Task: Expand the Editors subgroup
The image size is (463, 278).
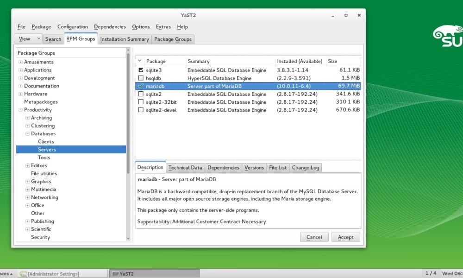Action: click(x=27, y=166)
